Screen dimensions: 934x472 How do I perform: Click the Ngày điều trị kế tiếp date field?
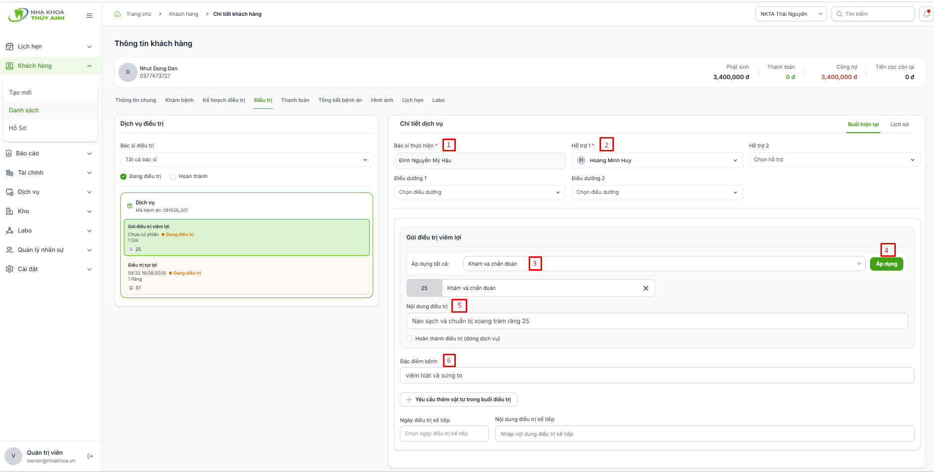pyautogui.click(x=444, y=434)
